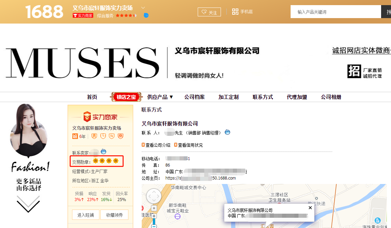Open 义乌市宸轩服饰实力卖场 shop link
Image resolution: width=391 pixels, height=228 pixels.
[97, 128]
